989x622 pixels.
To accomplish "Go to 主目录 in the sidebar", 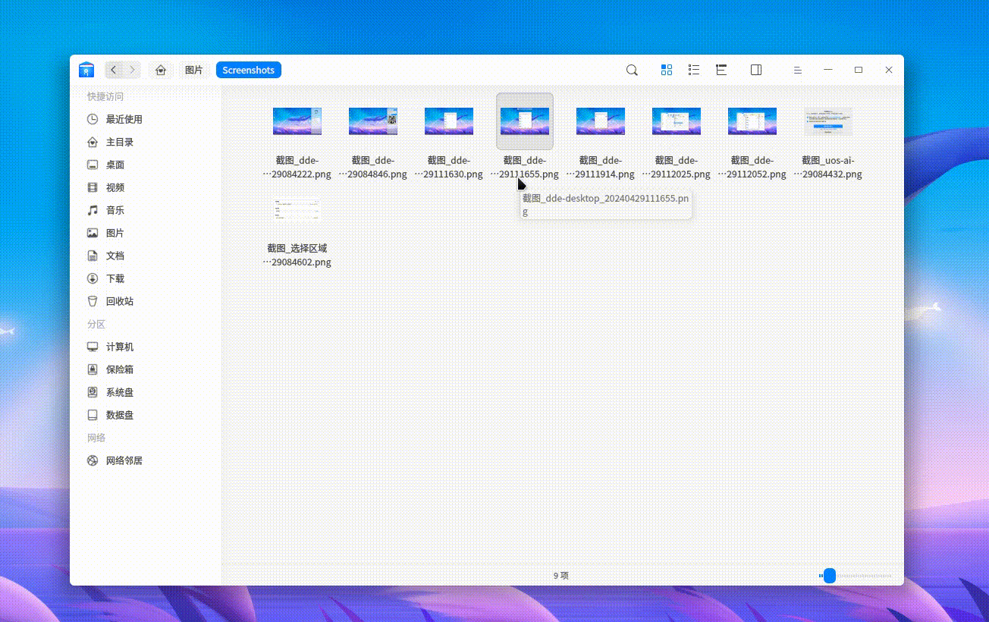I will tap(146, 142).
